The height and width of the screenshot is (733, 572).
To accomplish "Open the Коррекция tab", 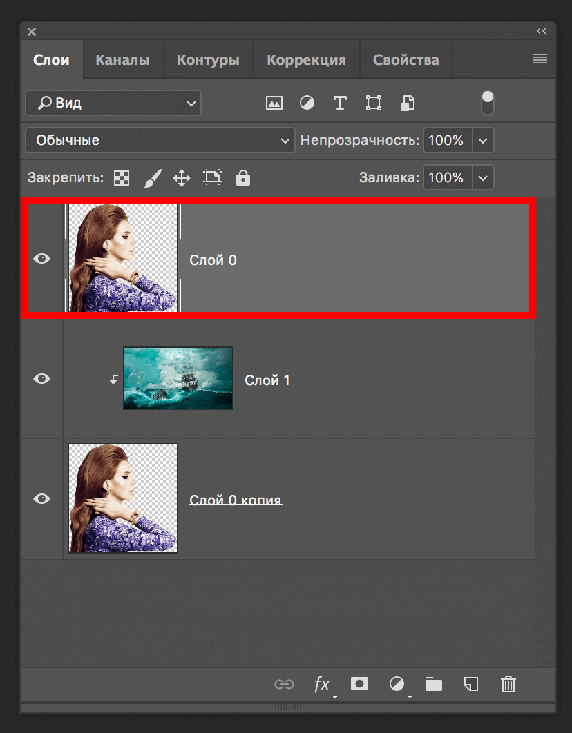I will (x=306, y=60).
